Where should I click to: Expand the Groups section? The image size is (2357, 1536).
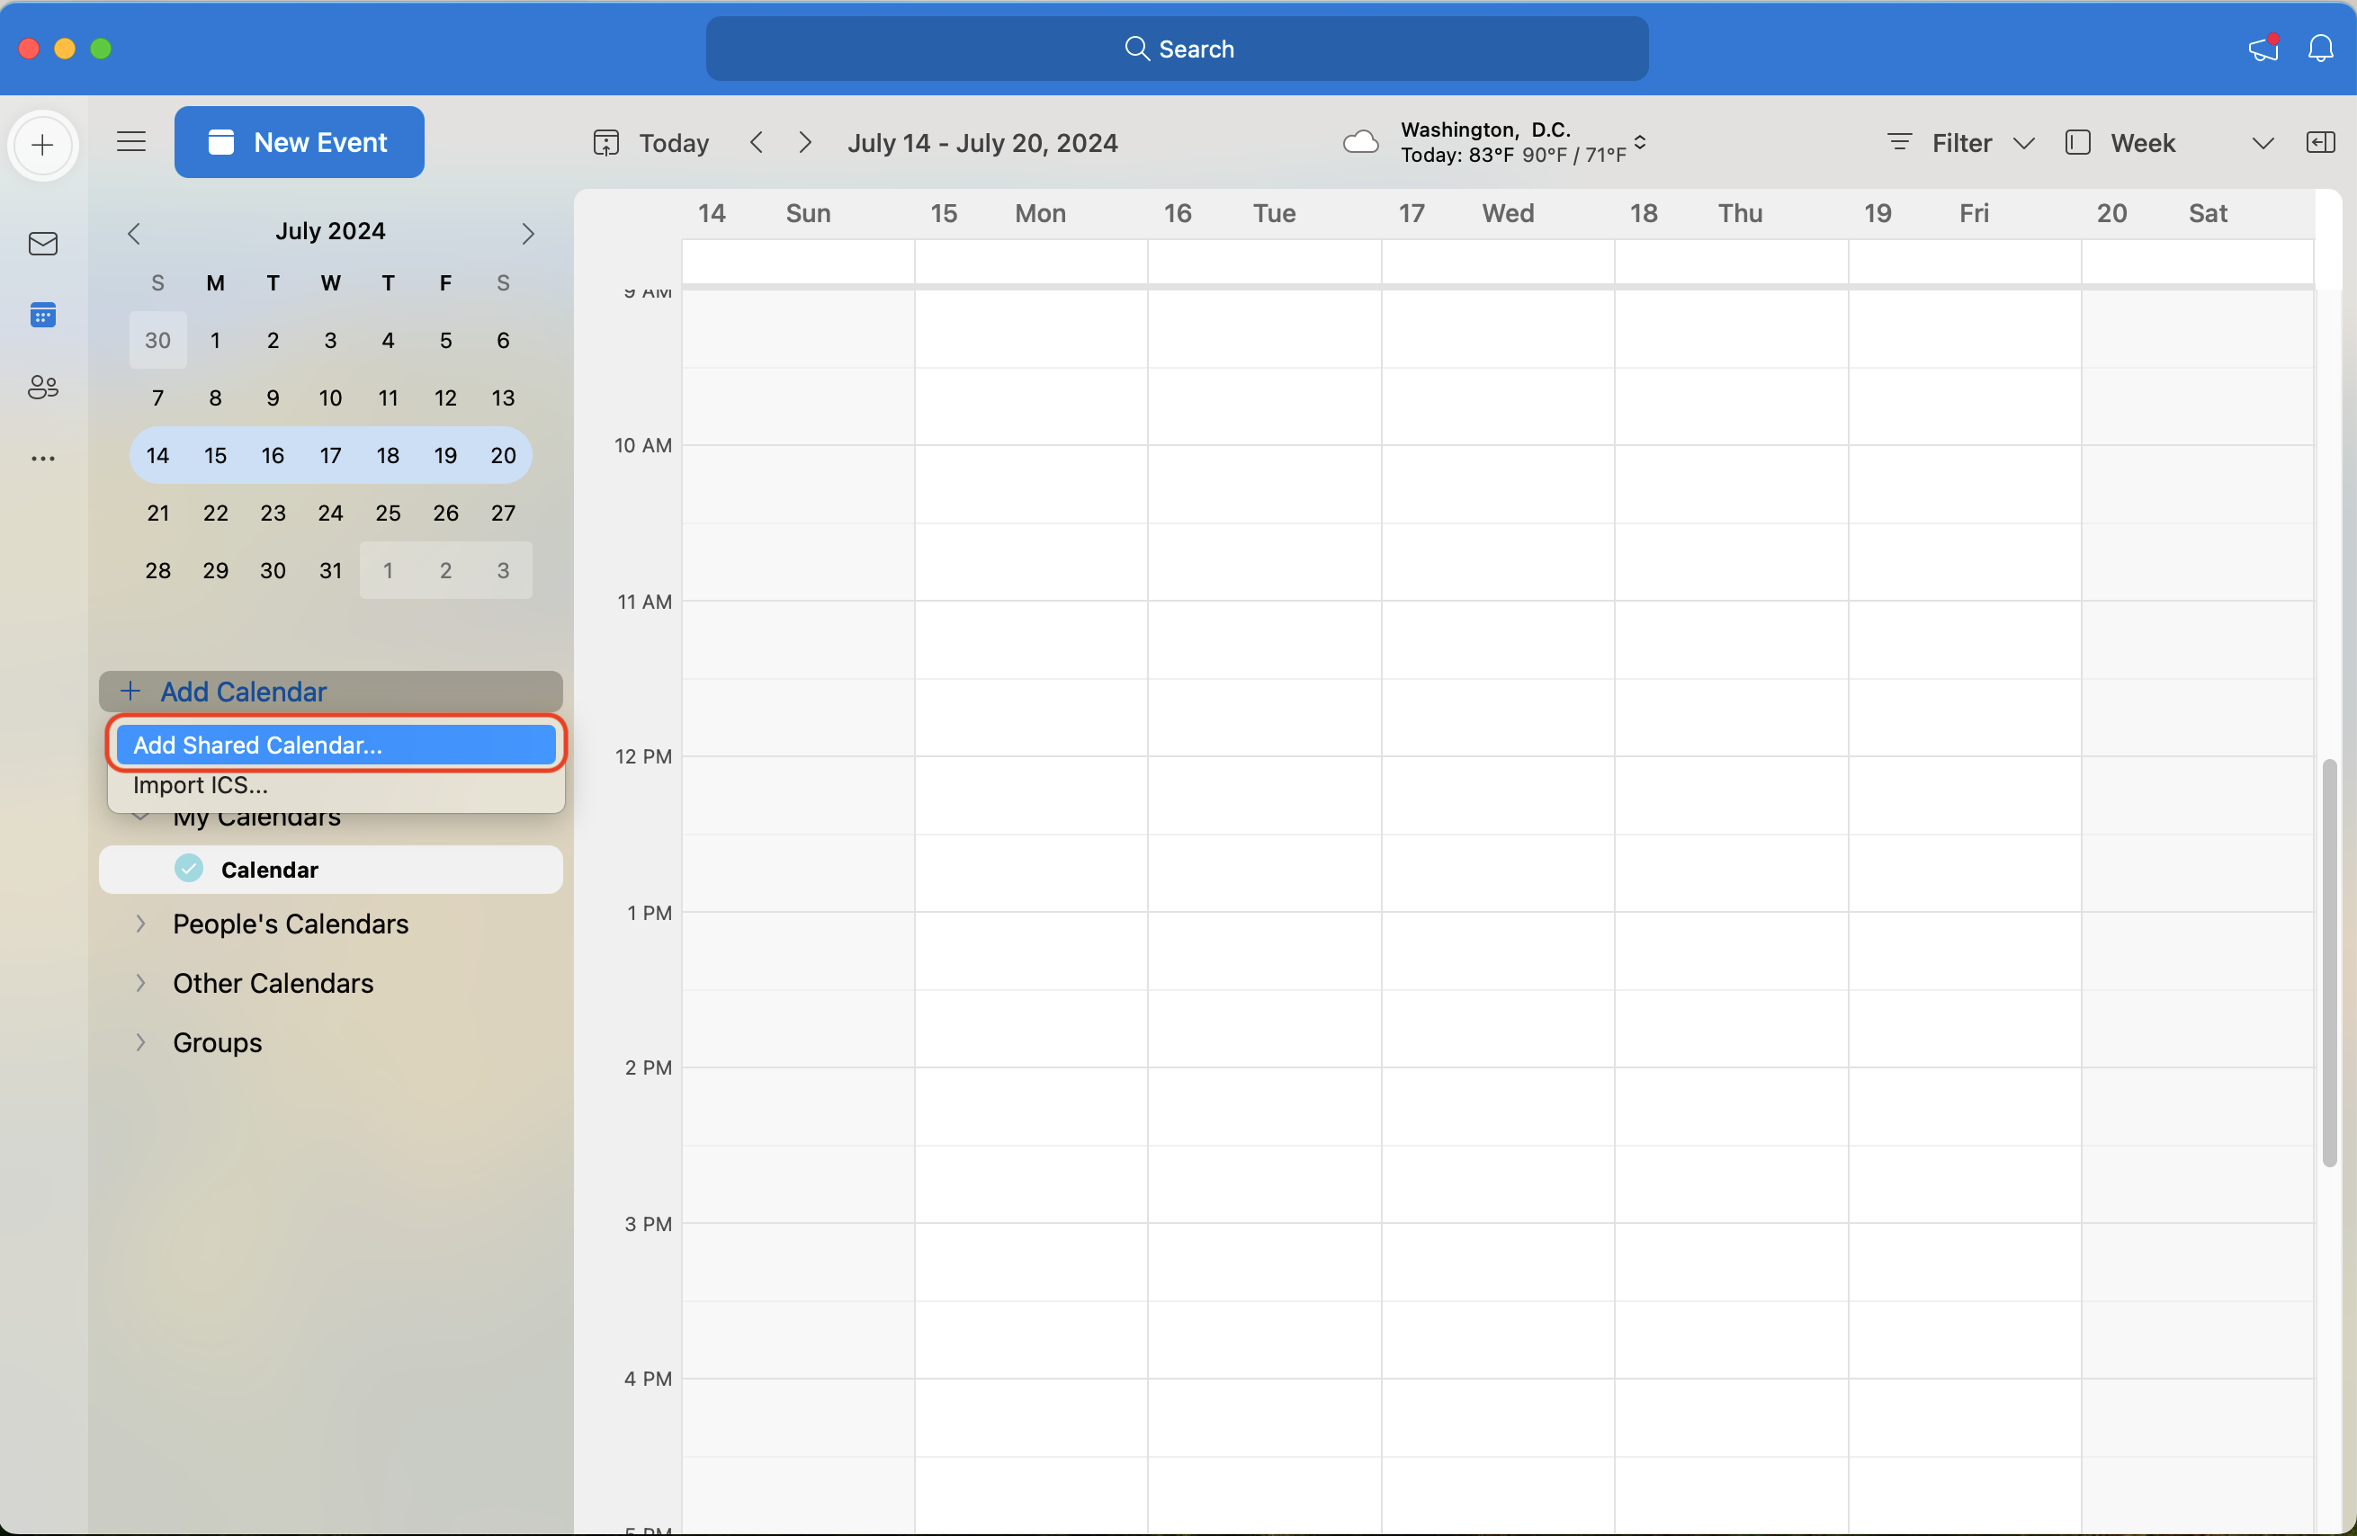[x=140, y=1042]
